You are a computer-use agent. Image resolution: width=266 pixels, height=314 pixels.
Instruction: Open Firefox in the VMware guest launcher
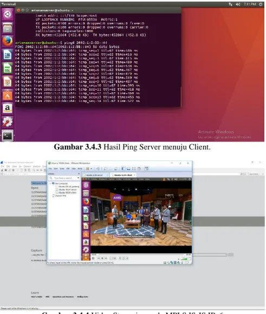[86, 201]
